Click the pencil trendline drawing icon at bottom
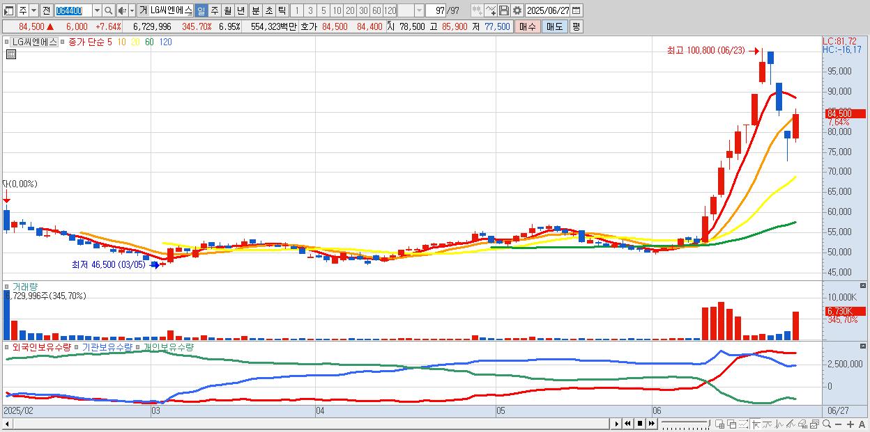 (x=791, y=424)
